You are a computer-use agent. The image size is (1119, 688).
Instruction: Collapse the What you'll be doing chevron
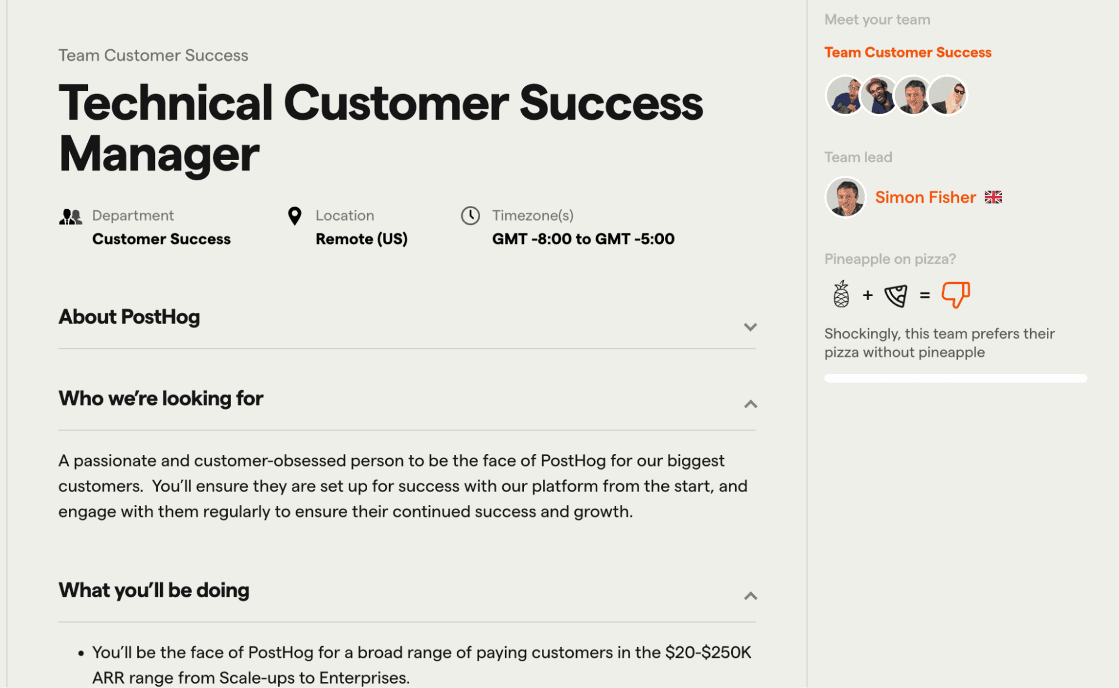point(750,596)
